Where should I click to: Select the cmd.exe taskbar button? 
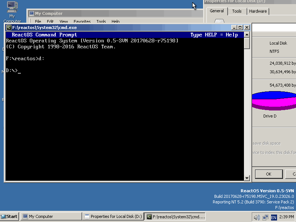[x=175, y=217]
